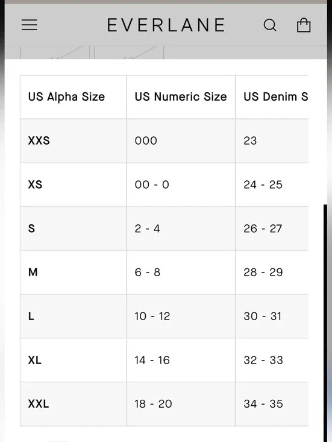Select the 28 - 29 denim cell
This screenshot has width=332, height=442.
pyautogui.click(x=272, y=273)
